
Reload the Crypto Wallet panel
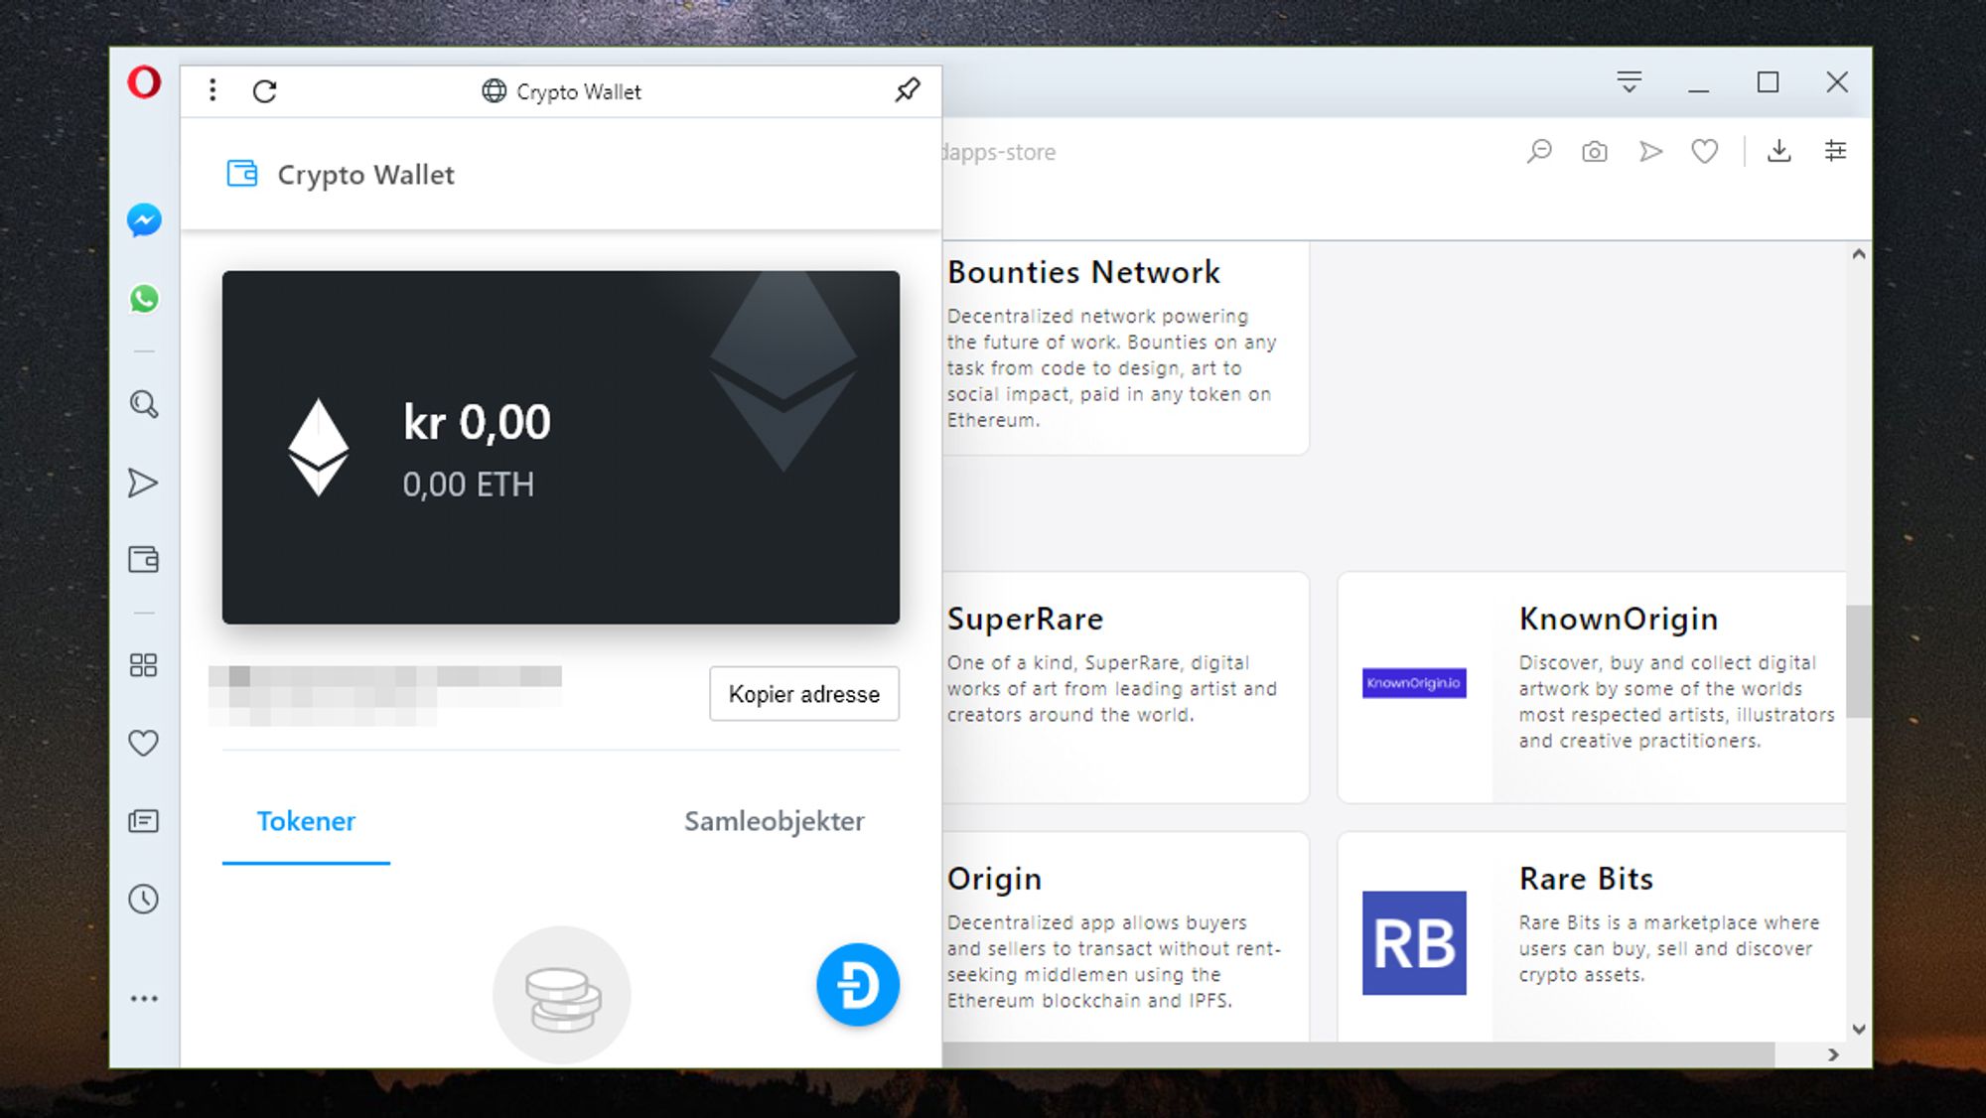(265, 91)
